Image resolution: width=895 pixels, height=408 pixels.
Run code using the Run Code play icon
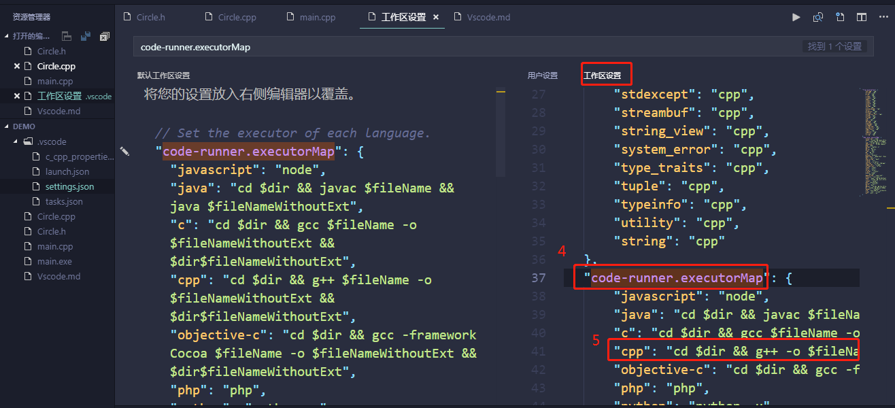(x=796, y=17)
